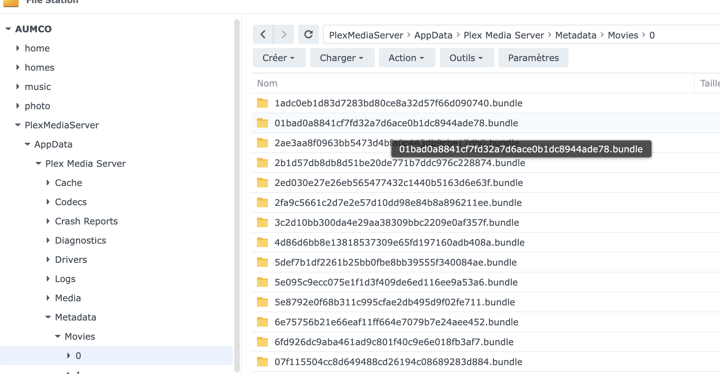The image size is (720, 374).
Task: Expand the Codecs folder arrow
Action: (x=48, y=202)
